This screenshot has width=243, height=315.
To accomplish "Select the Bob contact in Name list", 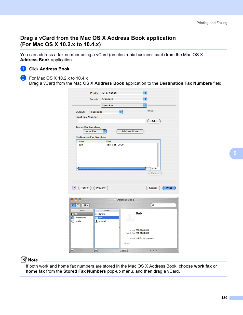I will tap(107, 218).
